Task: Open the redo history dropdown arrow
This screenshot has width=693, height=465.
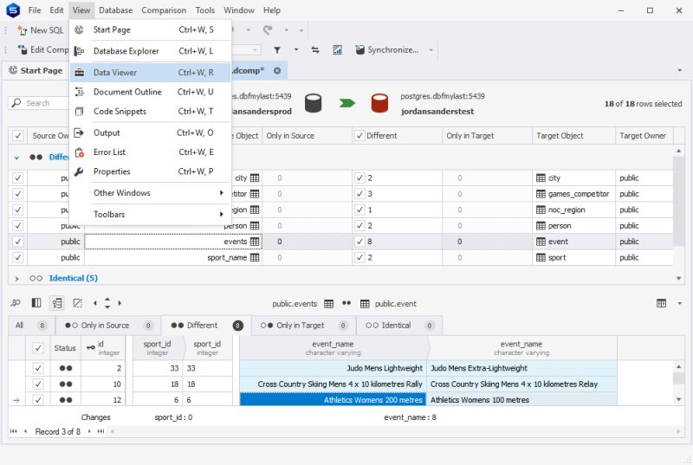Action: point(287,30)
